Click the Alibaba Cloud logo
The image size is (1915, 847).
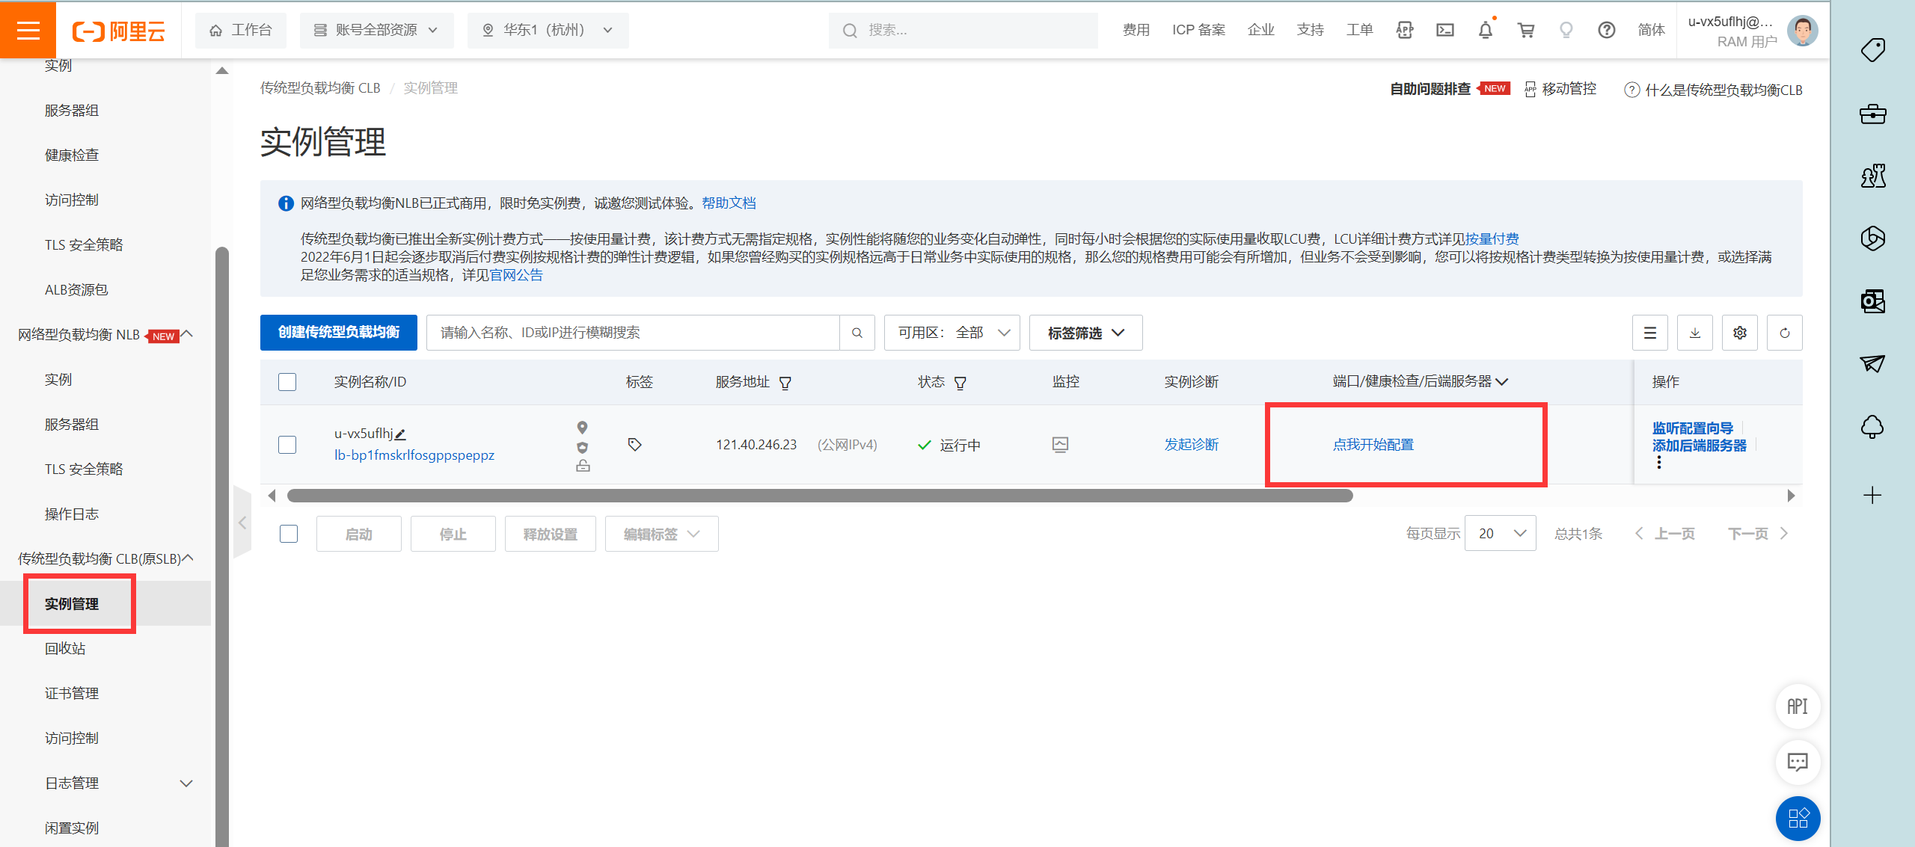point(118,31)
